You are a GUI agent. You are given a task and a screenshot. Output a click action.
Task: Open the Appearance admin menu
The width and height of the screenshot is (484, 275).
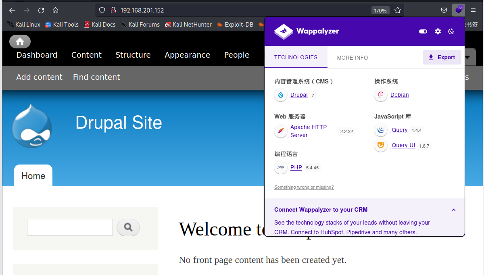pos(187,55)
